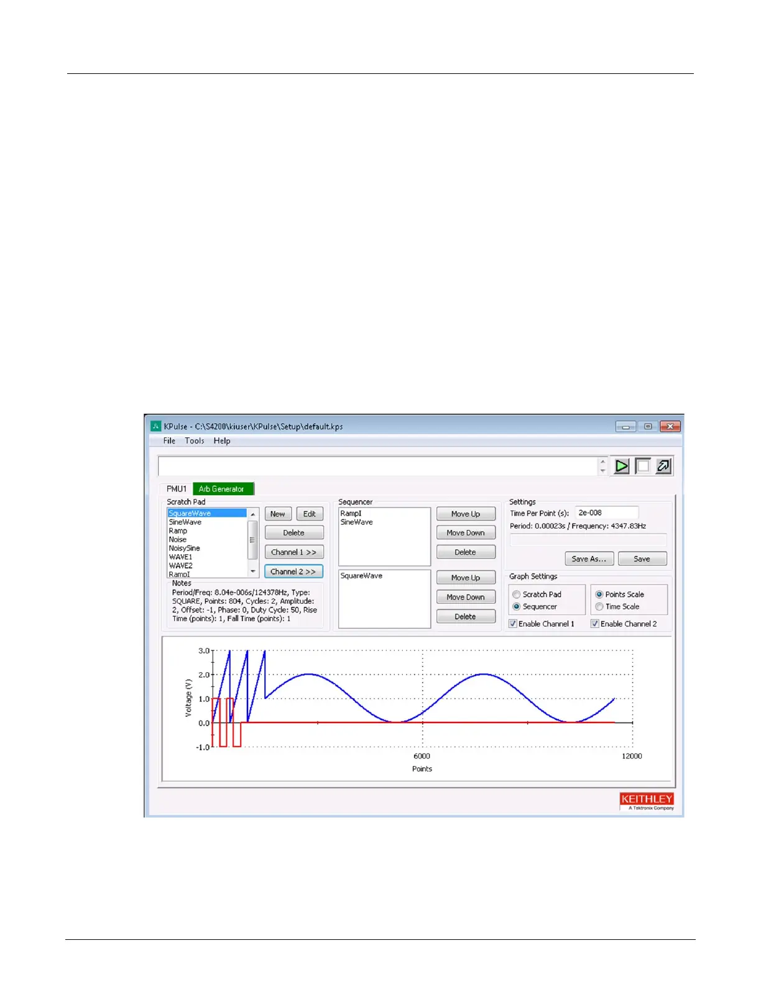This screenshot has width=761, height=984.
Task: Select RampI in the Scratch Pad list
Action: [180, 574]
